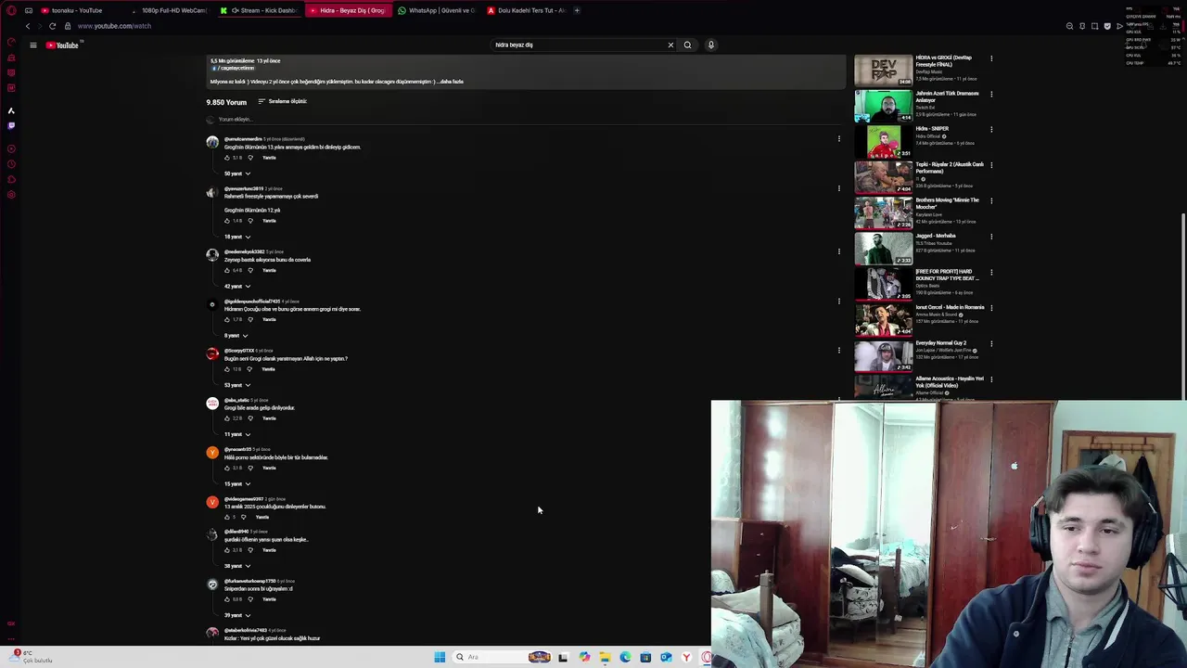1187x668 pixels.
Task: Dislike the 'Hidranın Çocuğu olsa' comment
Action: 250,319
